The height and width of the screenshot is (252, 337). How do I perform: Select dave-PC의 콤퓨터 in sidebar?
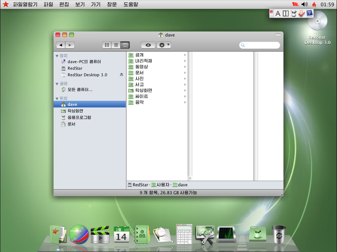[90, 62]
